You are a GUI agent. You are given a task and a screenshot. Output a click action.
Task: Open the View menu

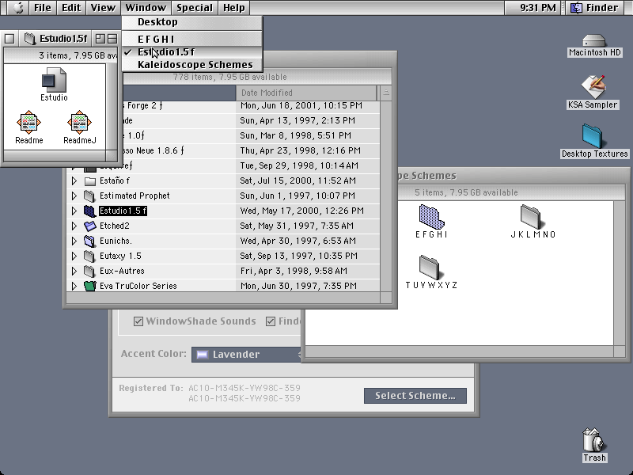coord(103,8)
